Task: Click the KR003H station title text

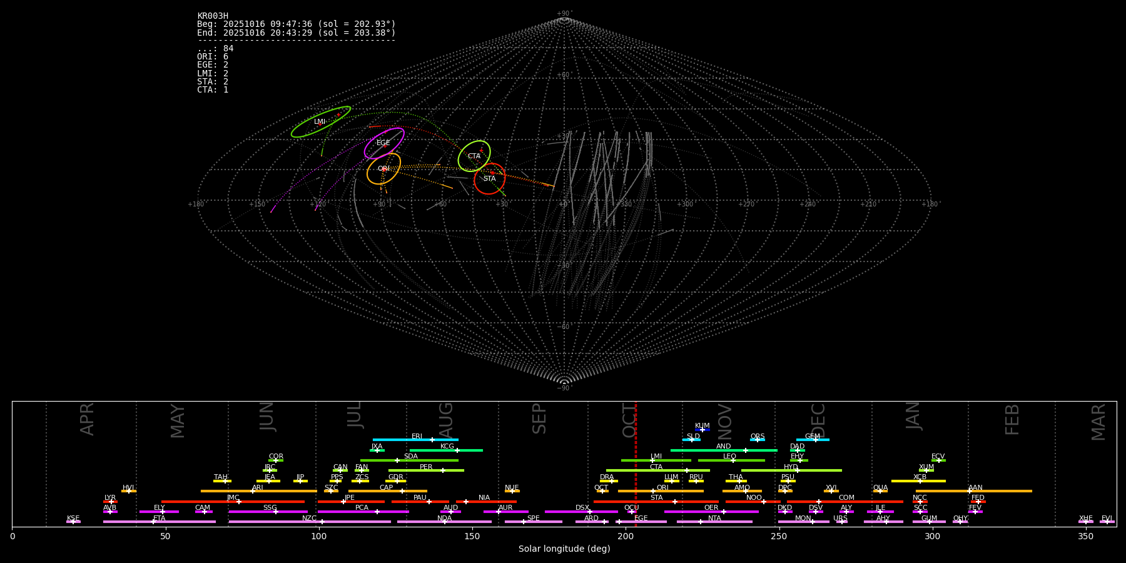Action: (213, 16)
